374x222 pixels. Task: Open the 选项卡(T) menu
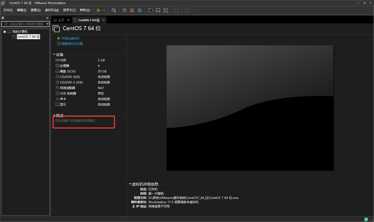tap(69, 10)
